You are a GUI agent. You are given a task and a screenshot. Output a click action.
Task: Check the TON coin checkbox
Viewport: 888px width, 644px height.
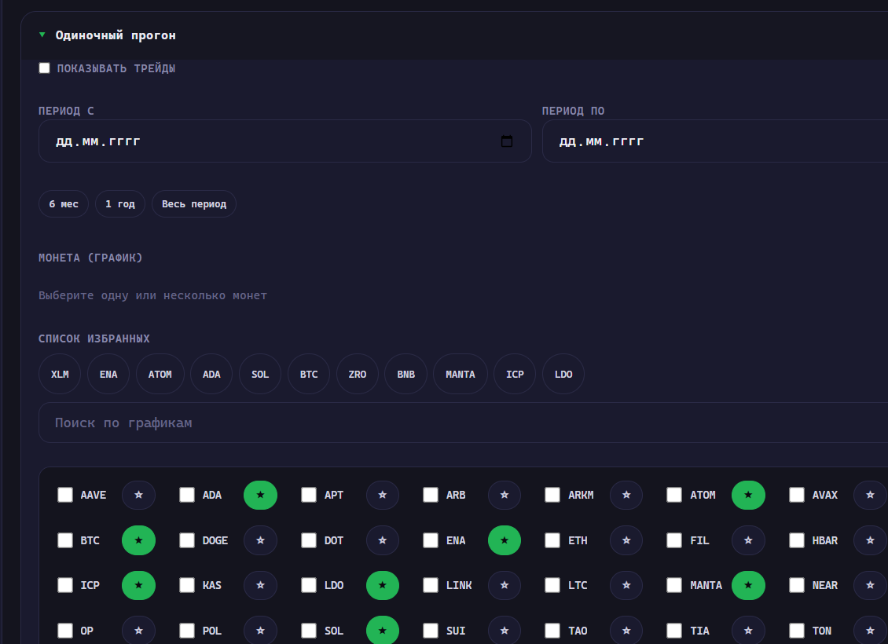pos(797,630)
